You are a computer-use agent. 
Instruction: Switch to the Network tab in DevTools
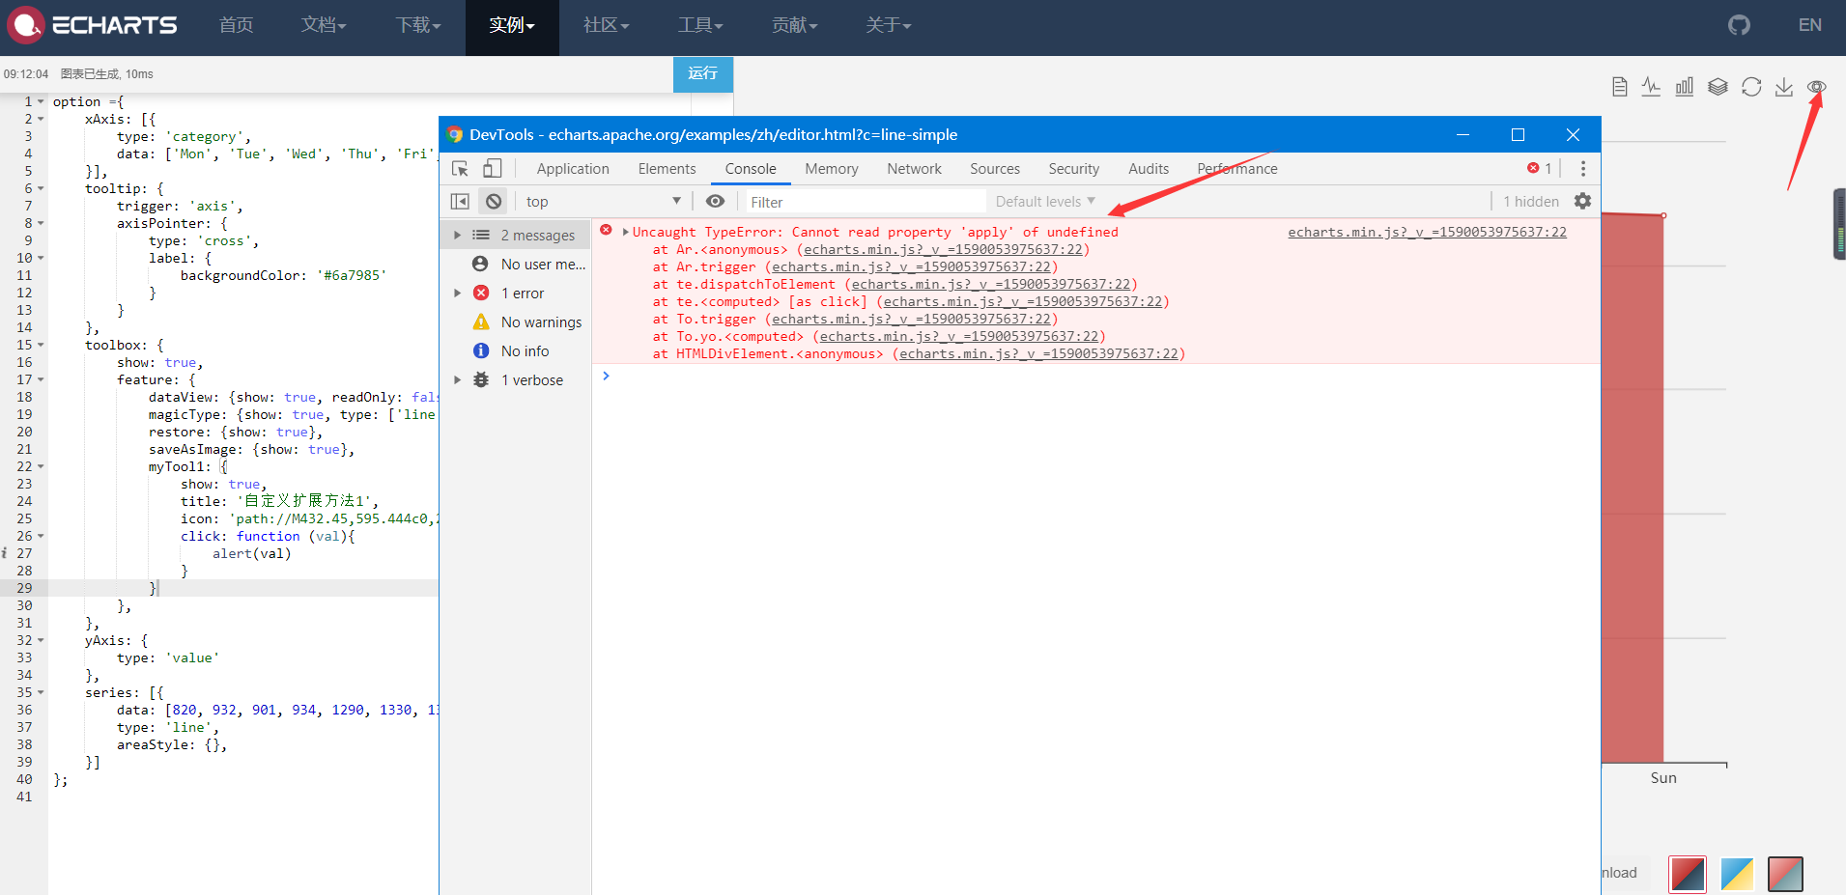(x=914, y=168)
